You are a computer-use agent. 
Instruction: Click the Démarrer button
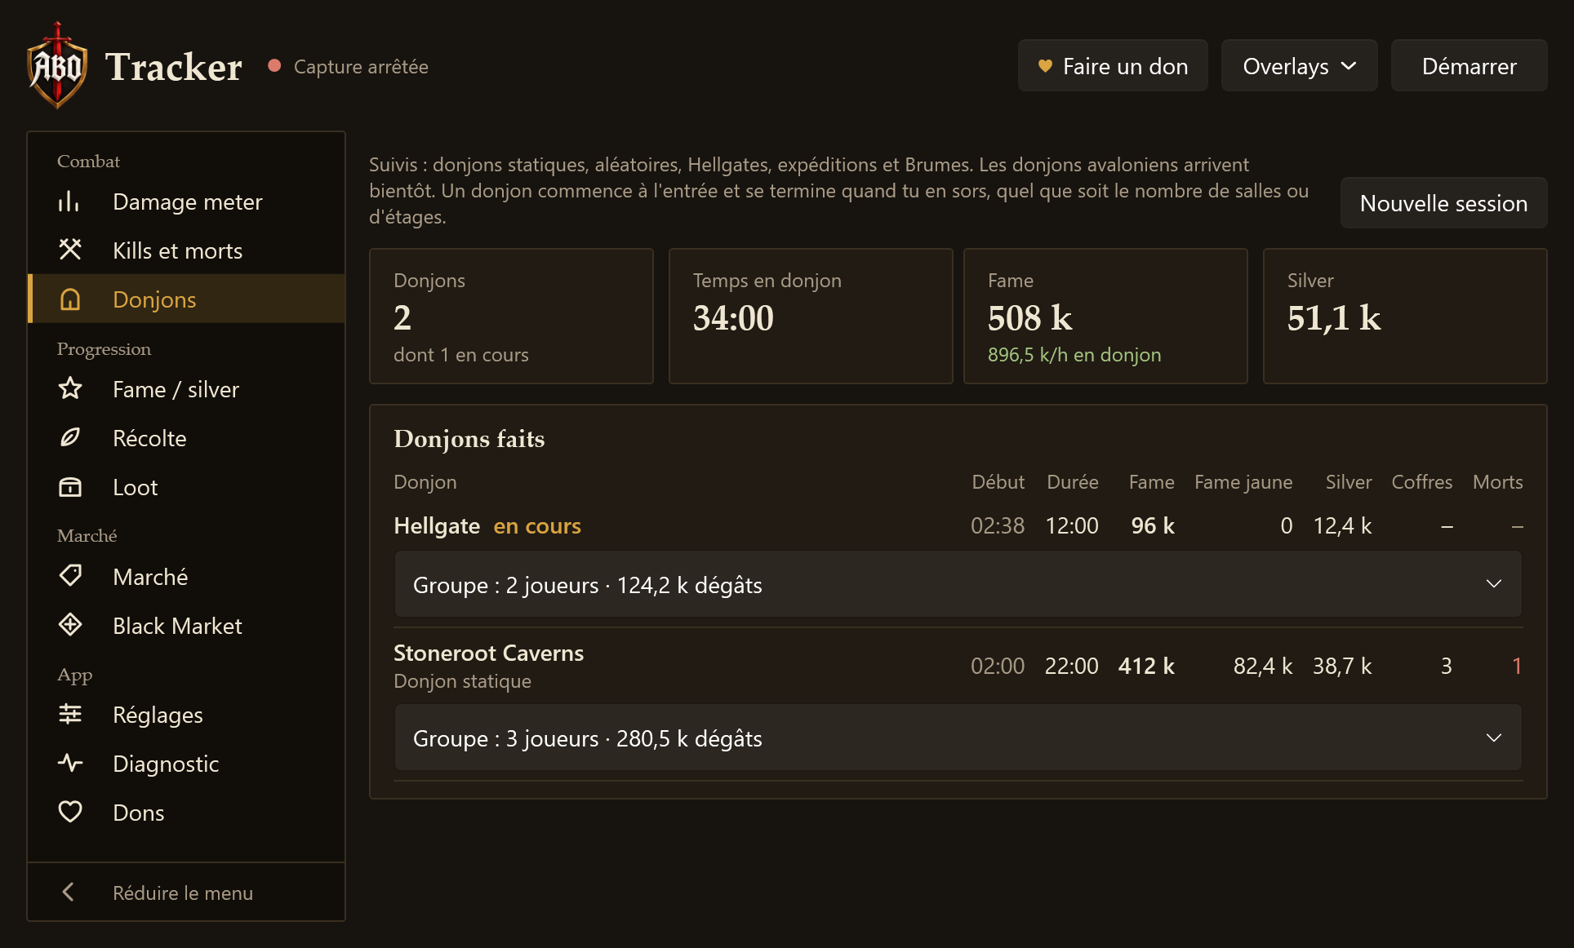pyautogui.click(x=1469, y=66)
